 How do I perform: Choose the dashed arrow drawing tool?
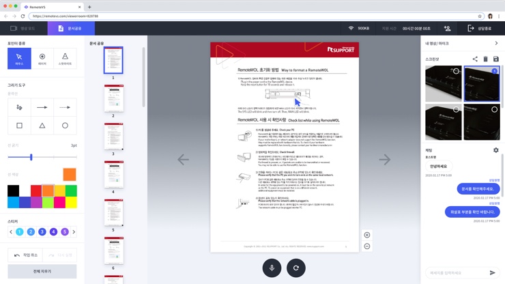pyautogui.click(x=65, y=107)
